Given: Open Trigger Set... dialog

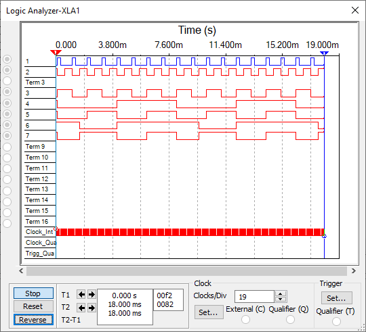Looking at the screenshot, I should coord(336,298).
